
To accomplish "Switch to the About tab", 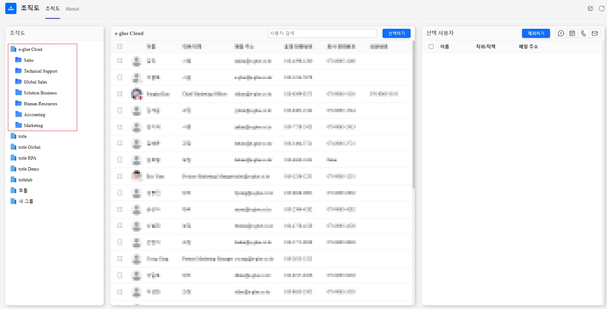I will pyautogui.click(x=72, y=9).
